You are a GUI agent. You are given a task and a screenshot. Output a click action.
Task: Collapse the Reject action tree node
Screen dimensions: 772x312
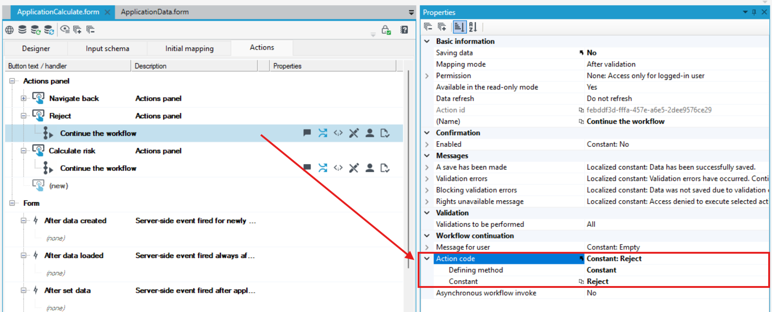(23, 116)
